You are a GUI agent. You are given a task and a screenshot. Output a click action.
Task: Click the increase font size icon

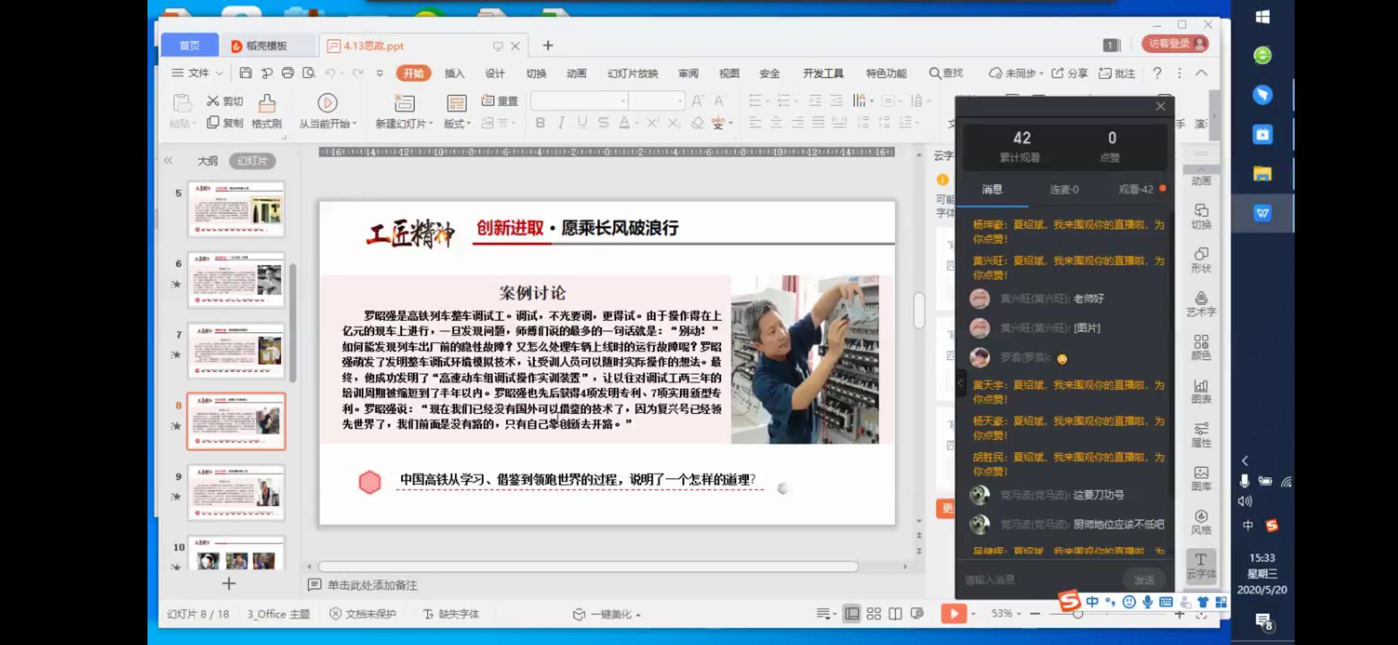click(697, 100)
